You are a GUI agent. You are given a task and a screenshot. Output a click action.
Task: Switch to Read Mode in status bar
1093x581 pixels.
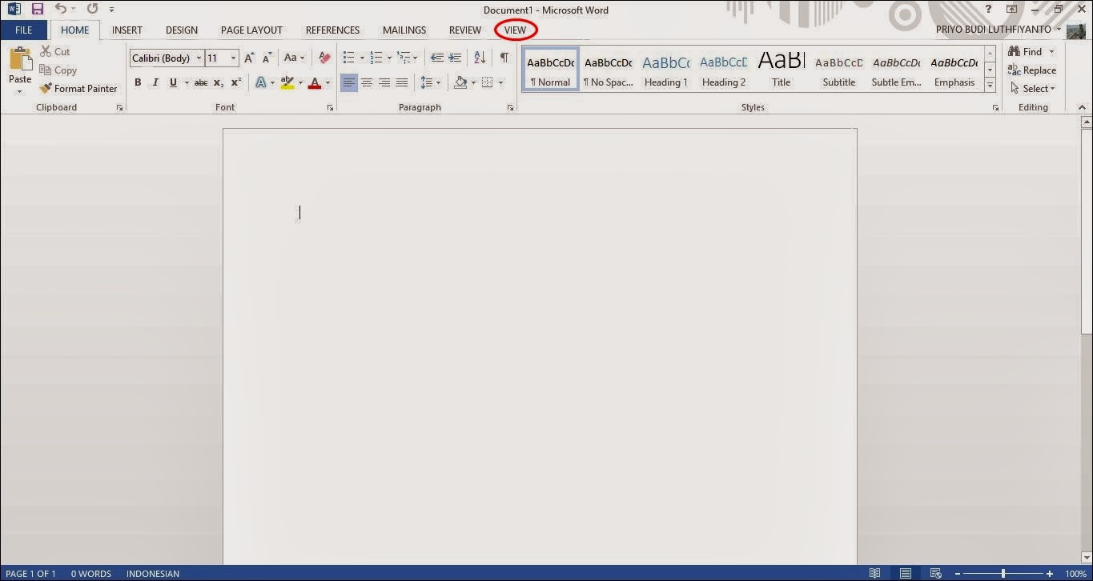coord(874,573)
